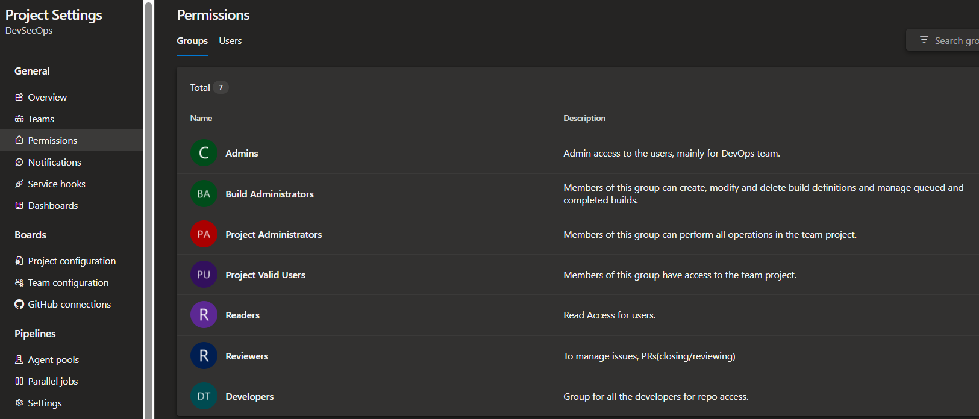
Task: Open the Project Administrators group
Action: 274,234
